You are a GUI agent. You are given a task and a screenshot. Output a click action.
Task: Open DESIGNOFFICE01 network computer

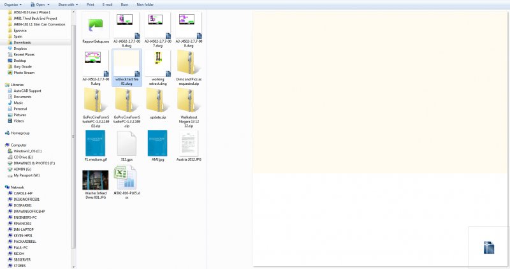pos(26,200)
